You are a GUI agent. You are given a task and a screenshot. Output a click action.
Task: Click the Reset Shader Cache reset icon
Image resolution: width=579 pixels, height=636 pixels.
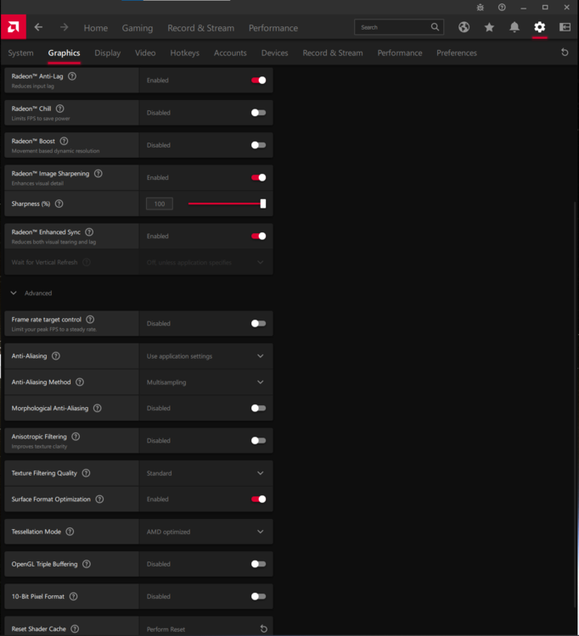point(263,628)
